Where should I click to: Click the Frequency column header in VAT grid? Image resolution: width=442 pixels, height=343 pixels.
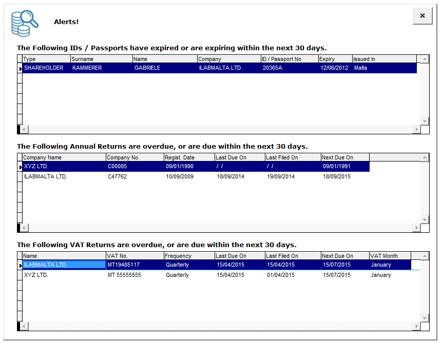point(179,255)
